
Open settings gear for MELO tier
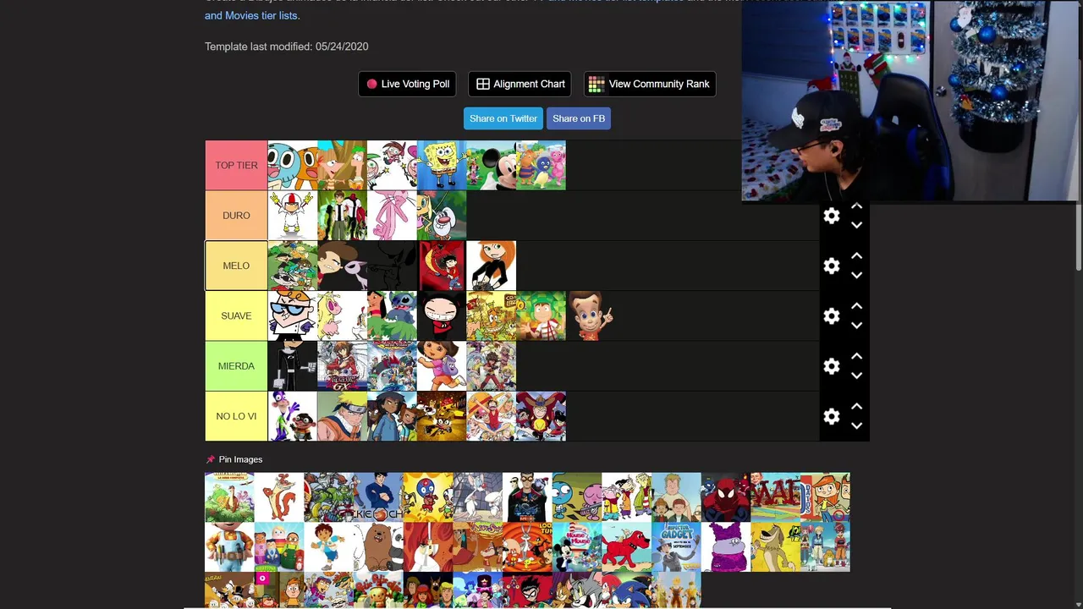832,266
